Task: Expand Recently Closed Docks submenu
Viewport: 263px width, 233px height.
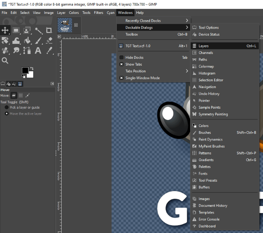Action: 153,21
